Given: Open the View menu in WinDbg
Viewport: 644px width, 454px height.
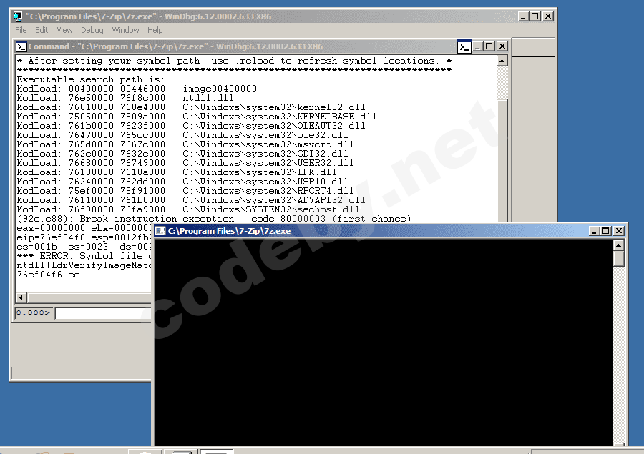Looking at the screenshot, I should (x=64, y=30).
